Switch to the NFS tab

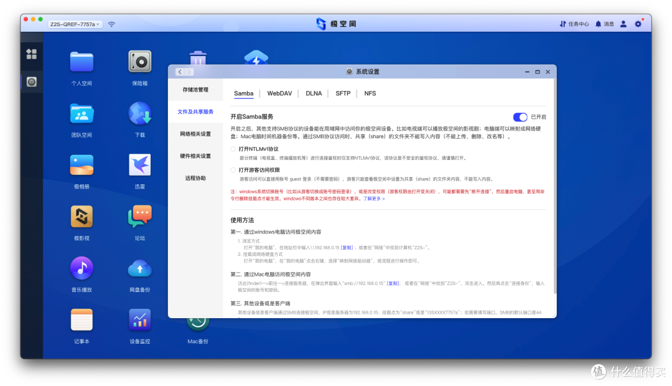pyautogui.click(x=370, y=93)
